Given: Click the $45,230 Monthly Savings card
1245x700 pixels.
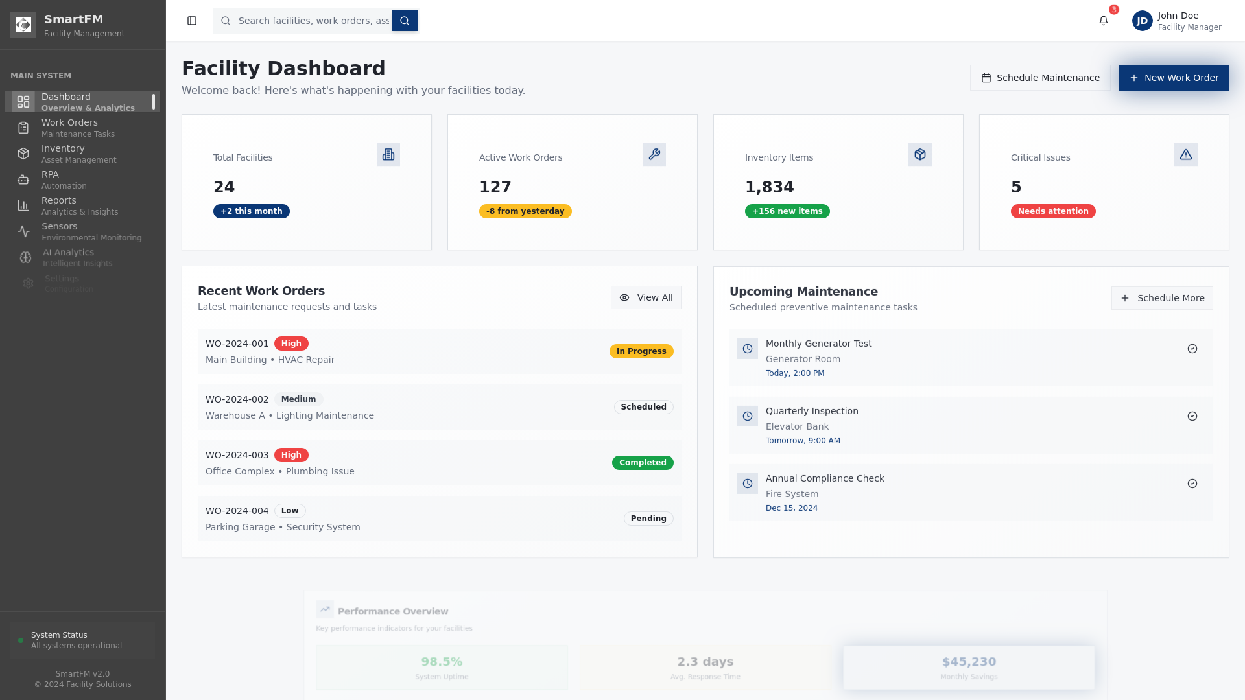Looking at the screenshot, I should (x=969, y=668).
